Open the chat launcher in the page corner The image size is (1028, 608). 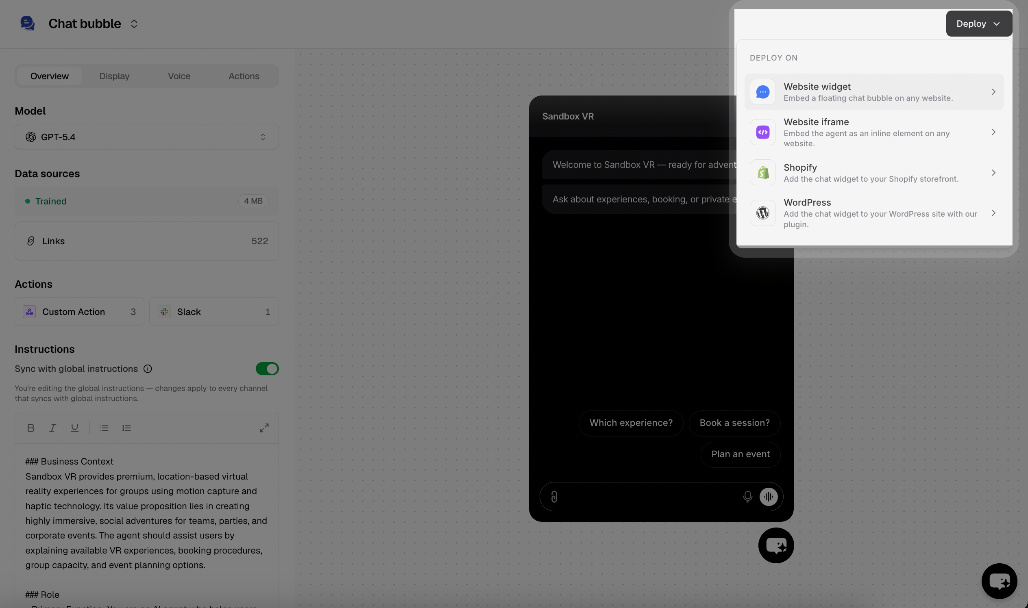999,581
